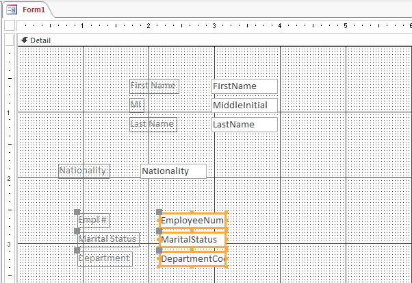Click the DepartmentCode text box
This screenshot has height=283, width=412.
click(192, 259)
